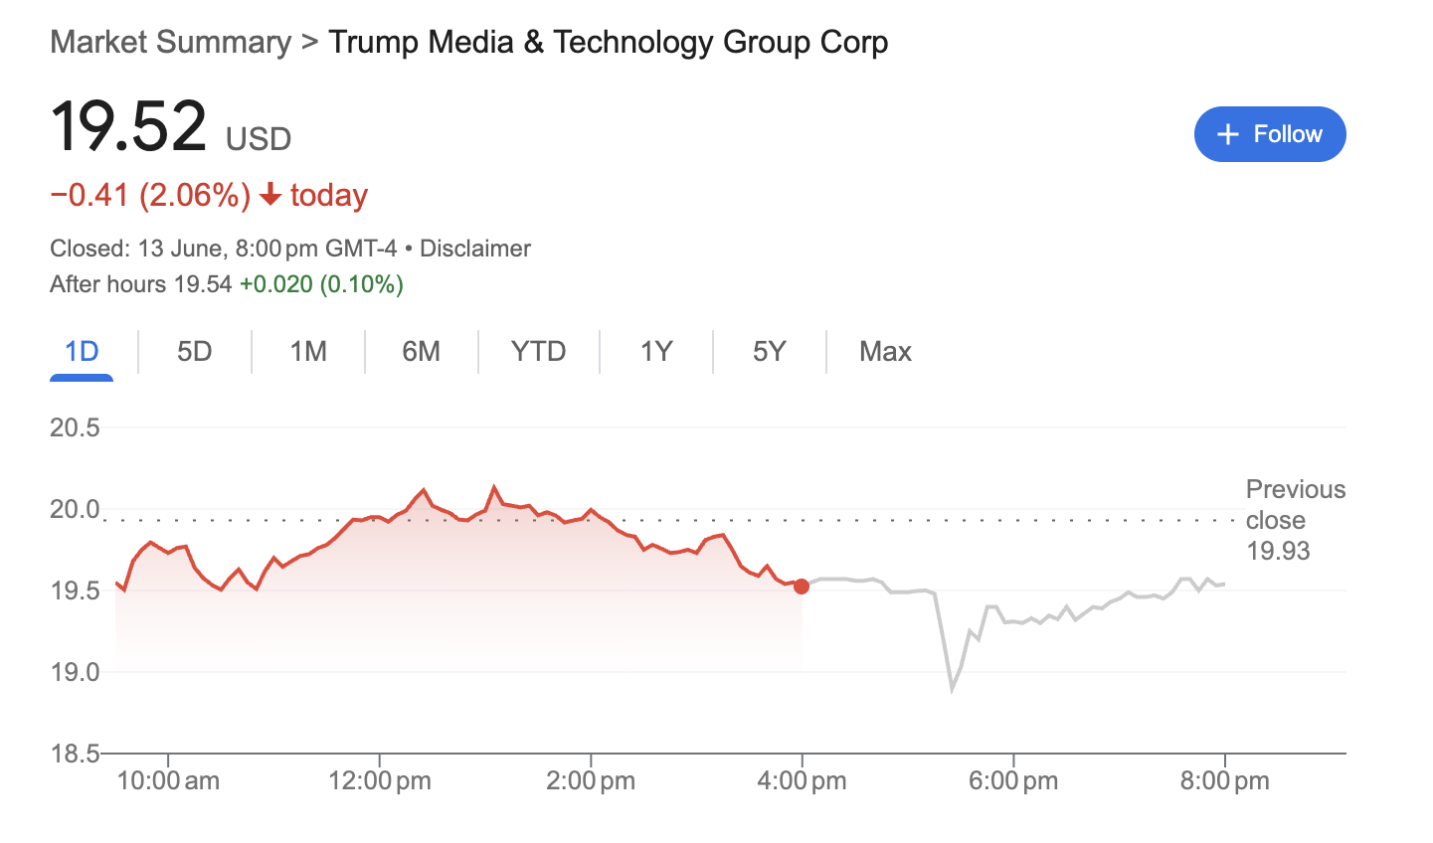Click the plus icon on the Follow button
1433x843 pixels.
tap(1226, 133)
